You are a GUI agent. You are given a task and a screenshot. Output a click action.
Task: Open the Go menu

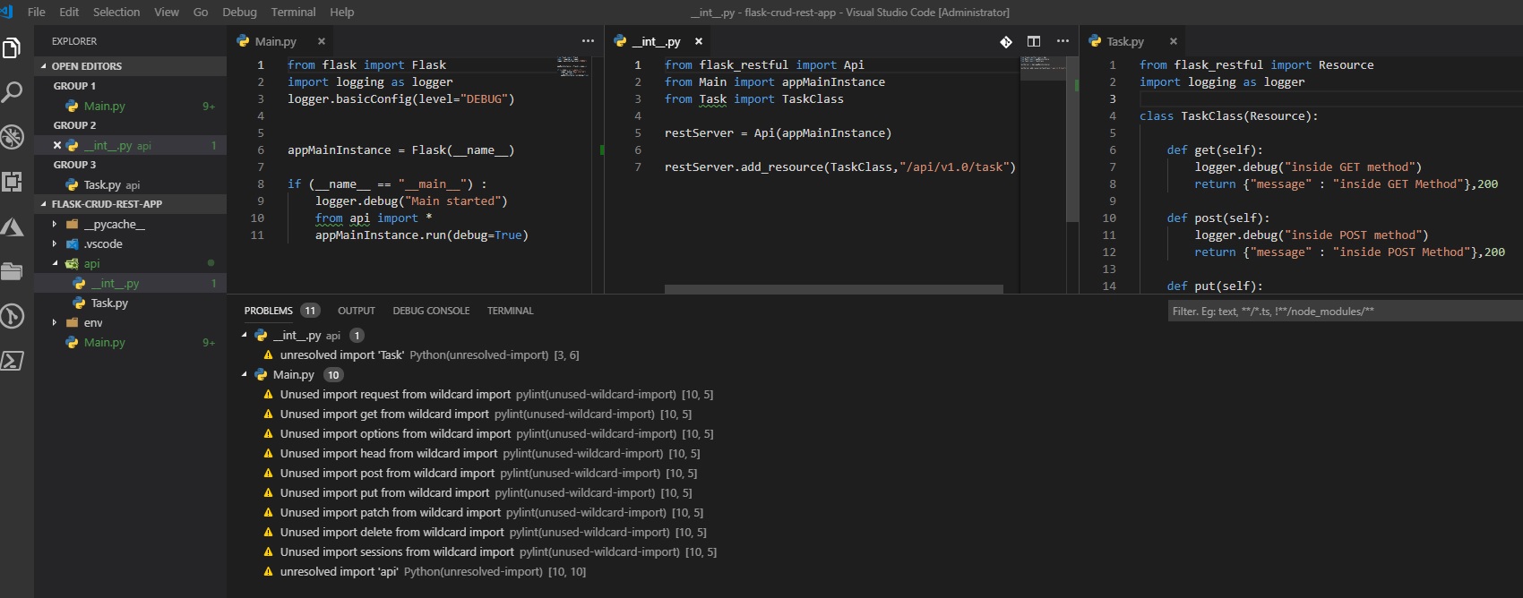201,12
